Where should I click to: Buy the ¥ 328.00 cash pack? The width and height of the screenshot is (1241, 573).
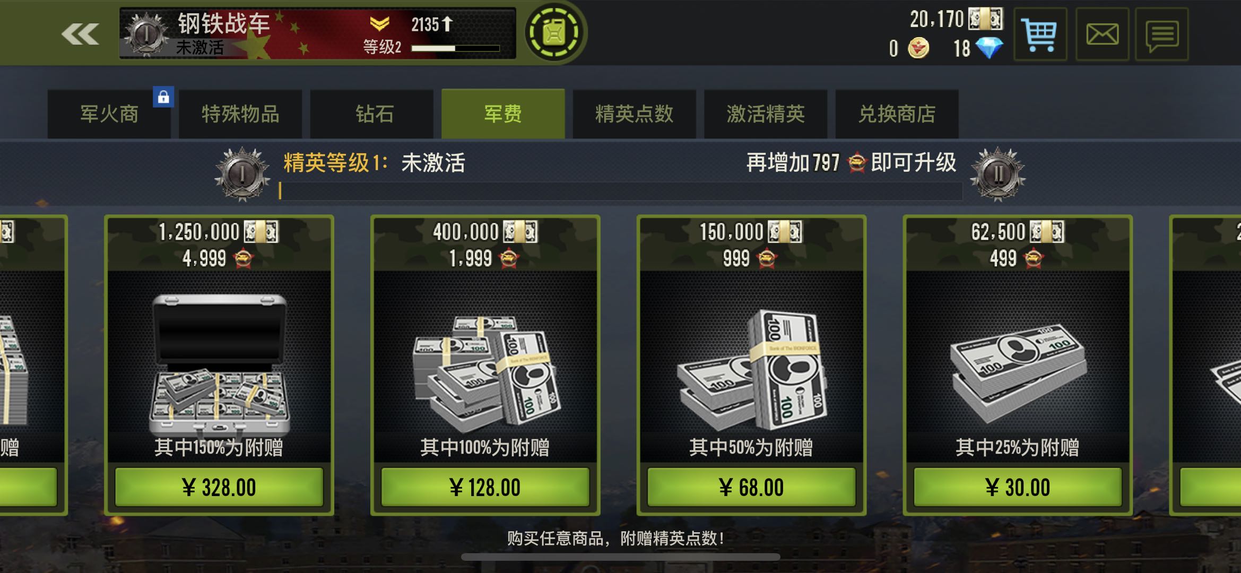[x=219, y=487]
